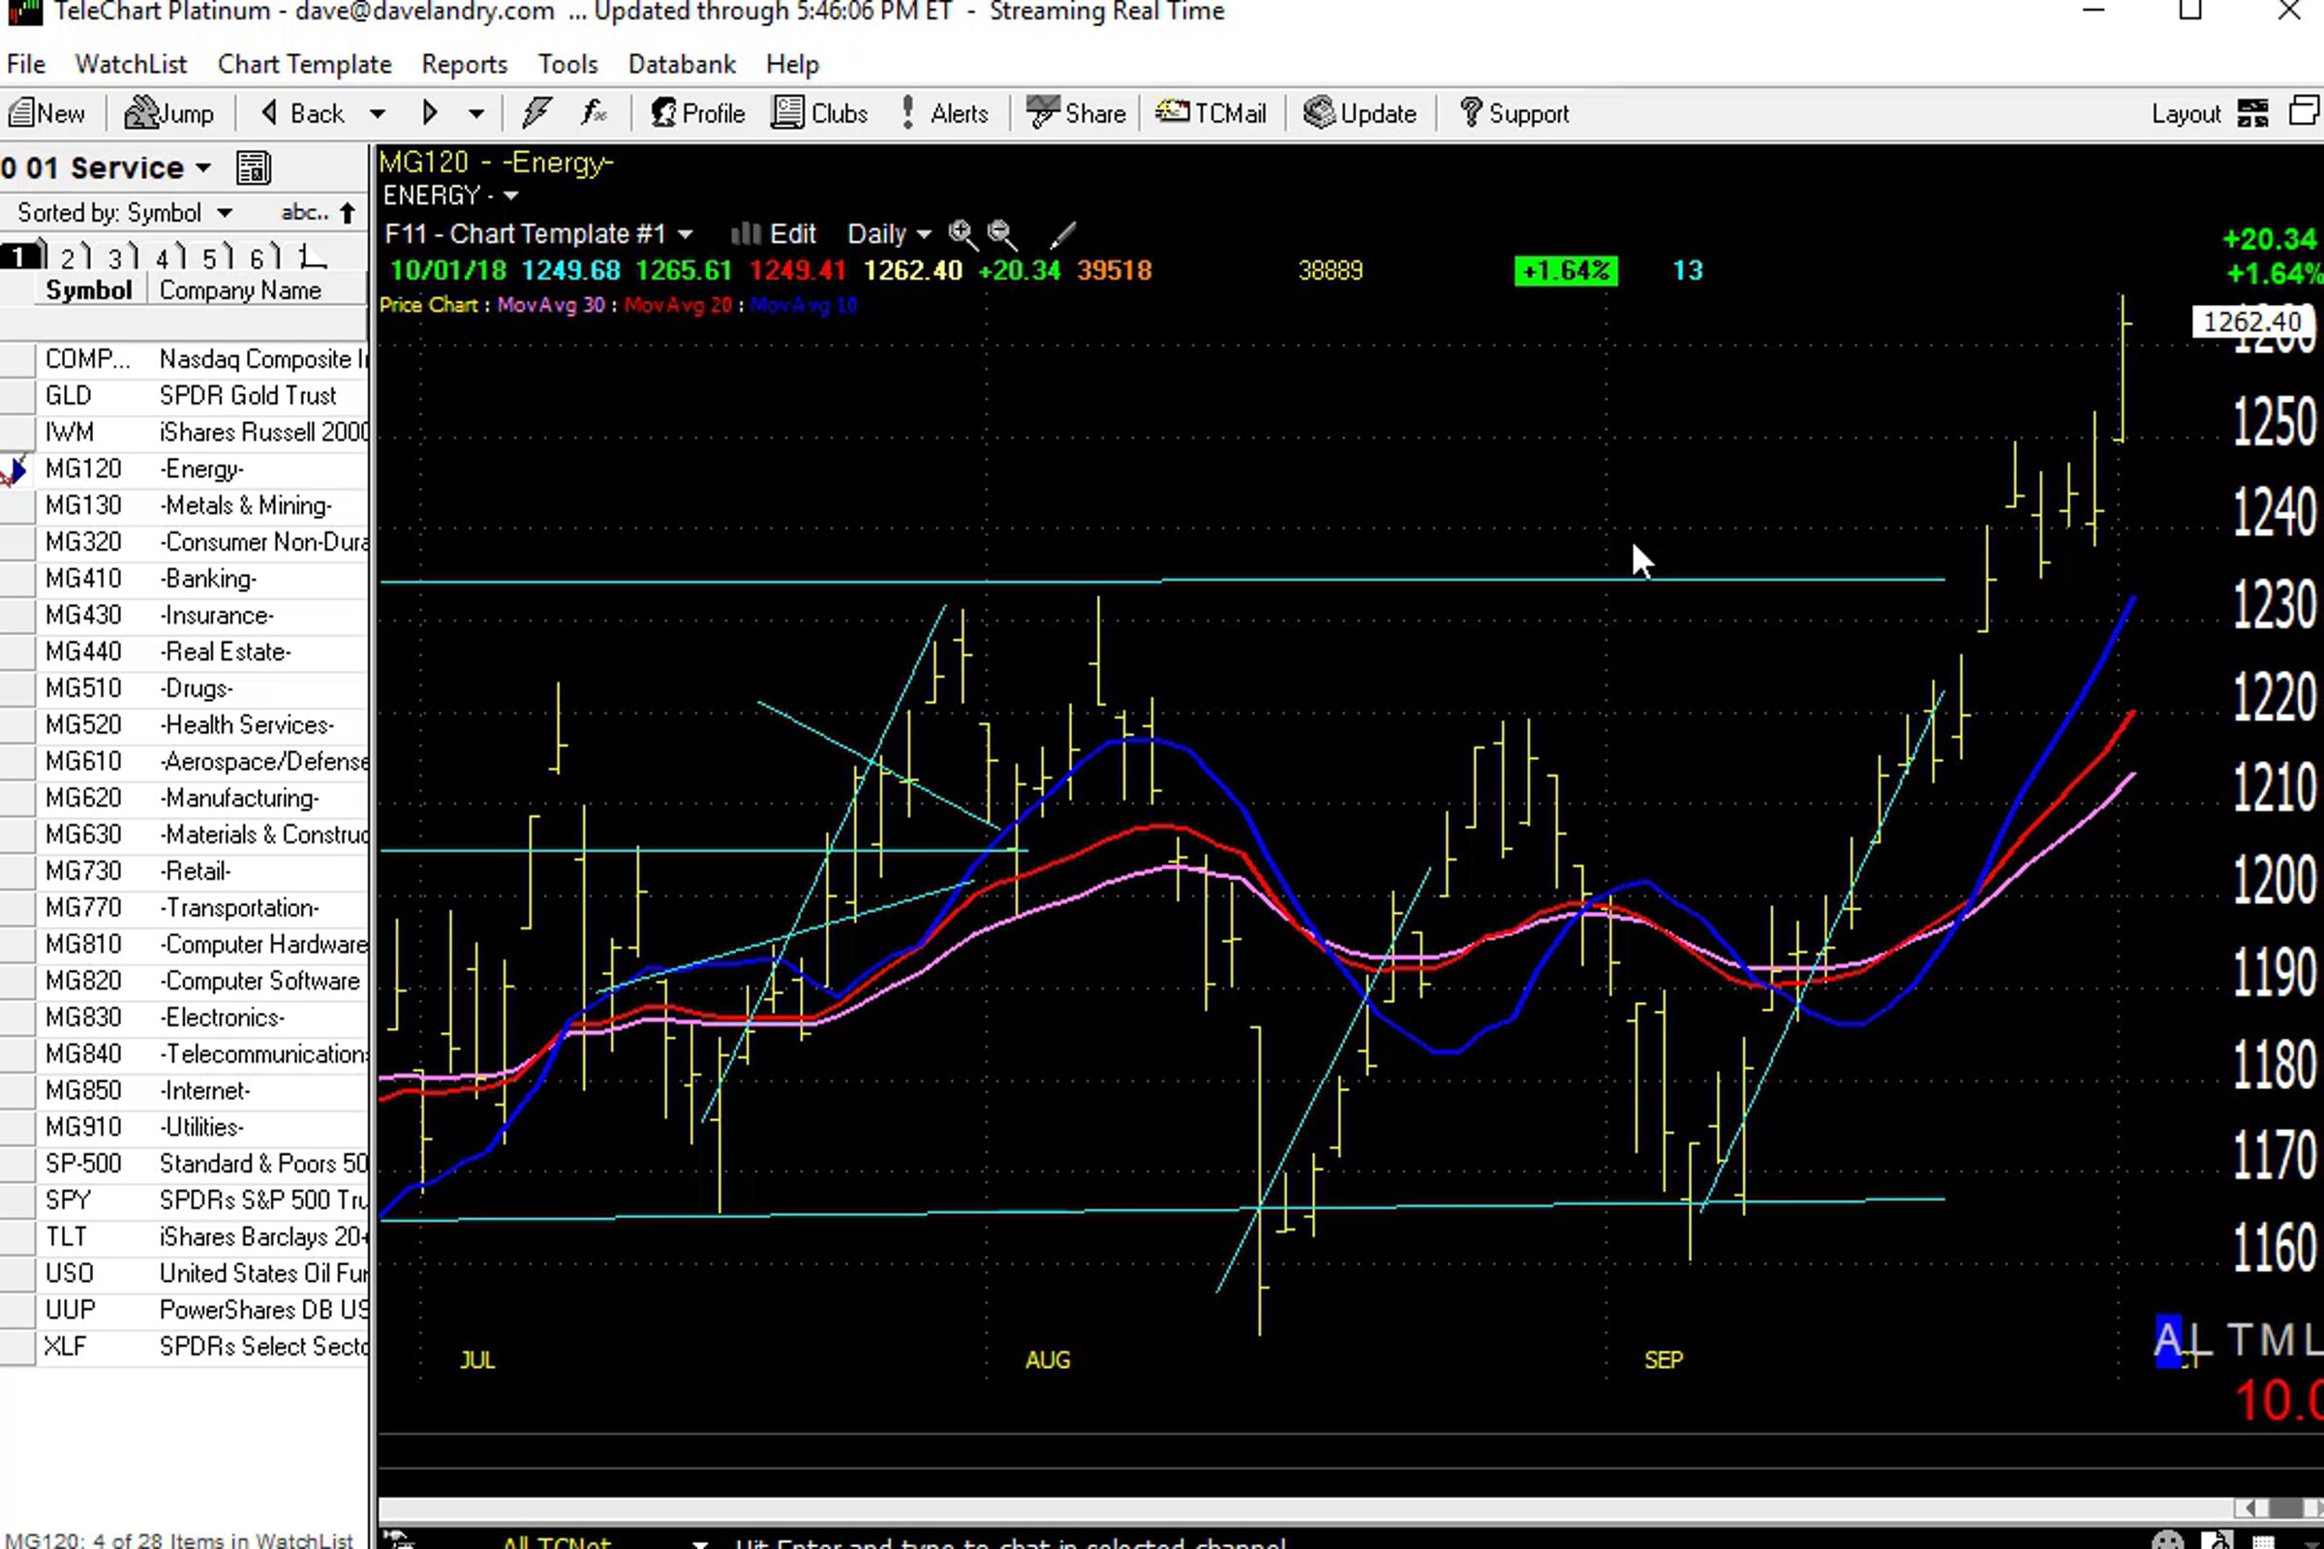Open the Tools menu
2324x1549 pixels.
point(568,64)
